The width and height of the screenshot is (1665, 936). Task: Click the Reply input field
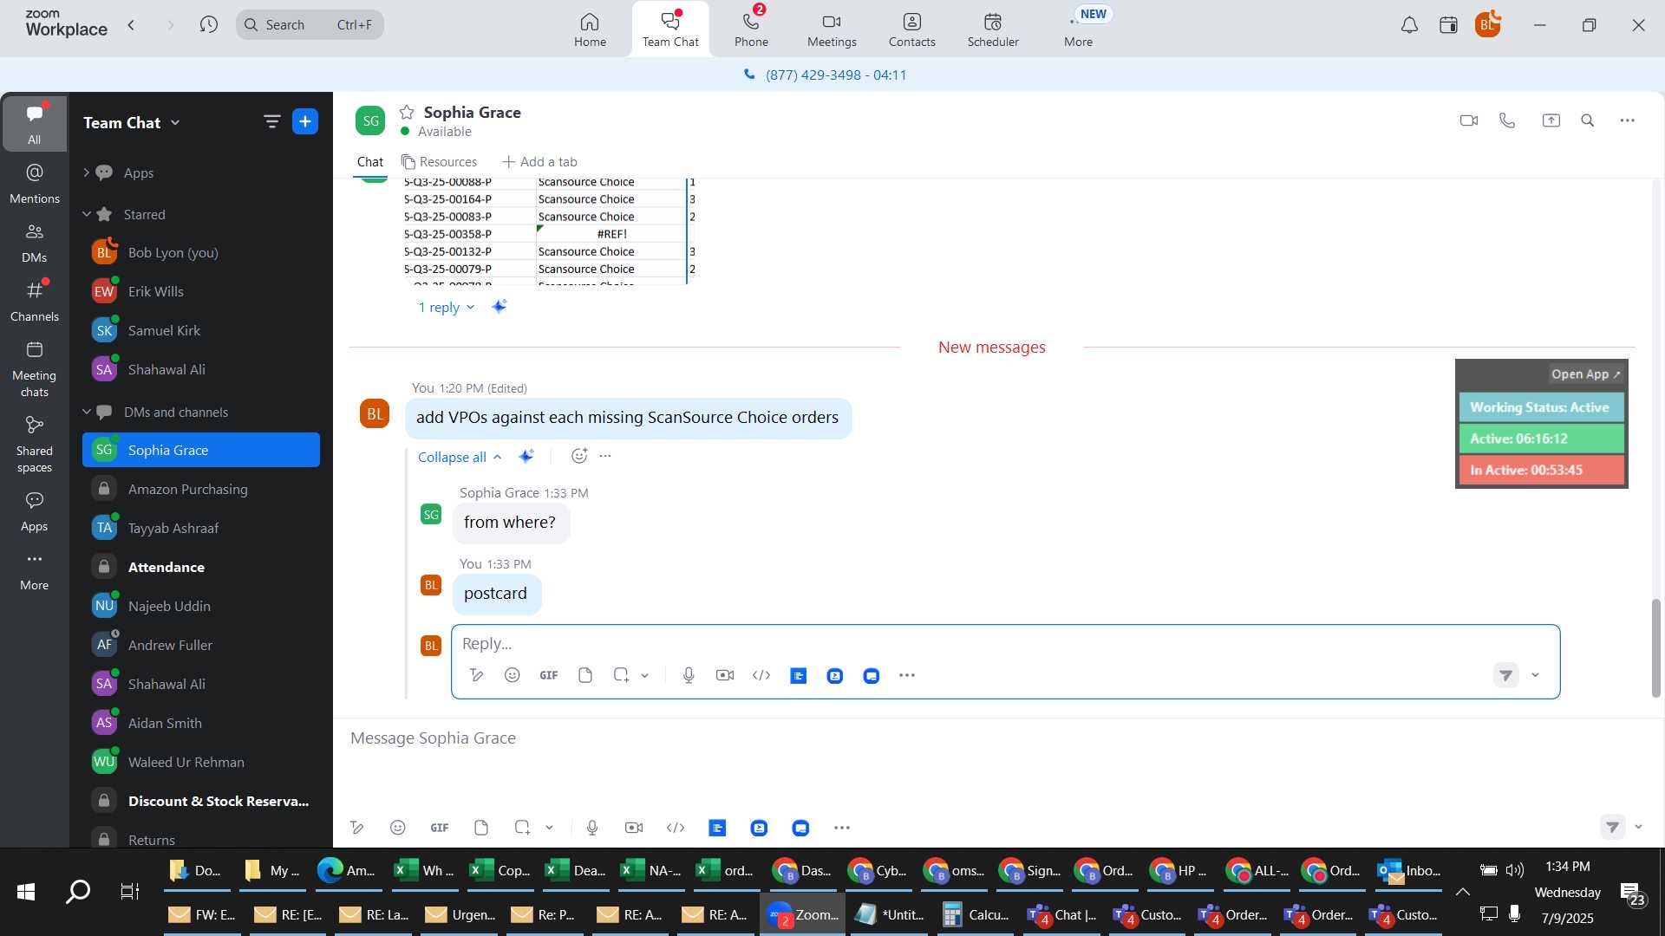tap(1004, 643)
